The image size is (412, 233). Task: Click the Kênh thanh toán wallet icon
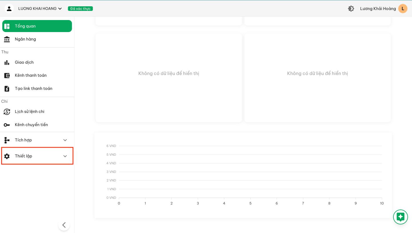pyautogui.click(x=7, y=76)
